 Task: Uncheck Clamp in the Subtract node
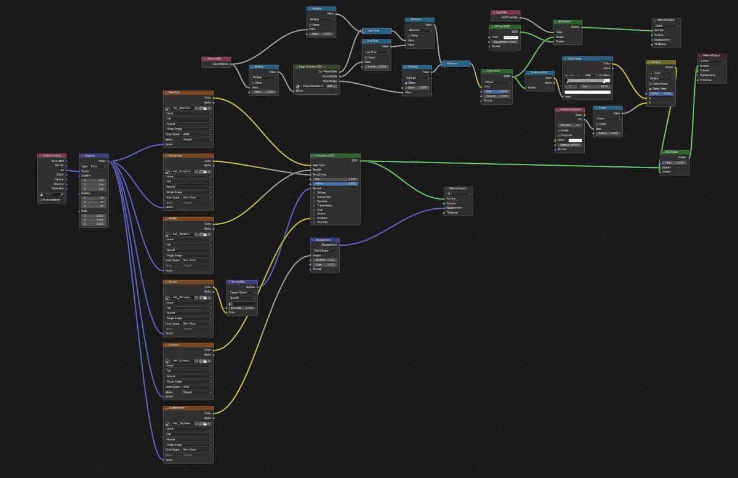point(406,83)
